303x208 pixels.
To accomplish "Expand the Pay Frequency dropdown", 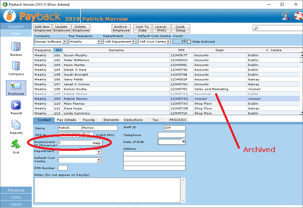I will [x=99, y=42].
